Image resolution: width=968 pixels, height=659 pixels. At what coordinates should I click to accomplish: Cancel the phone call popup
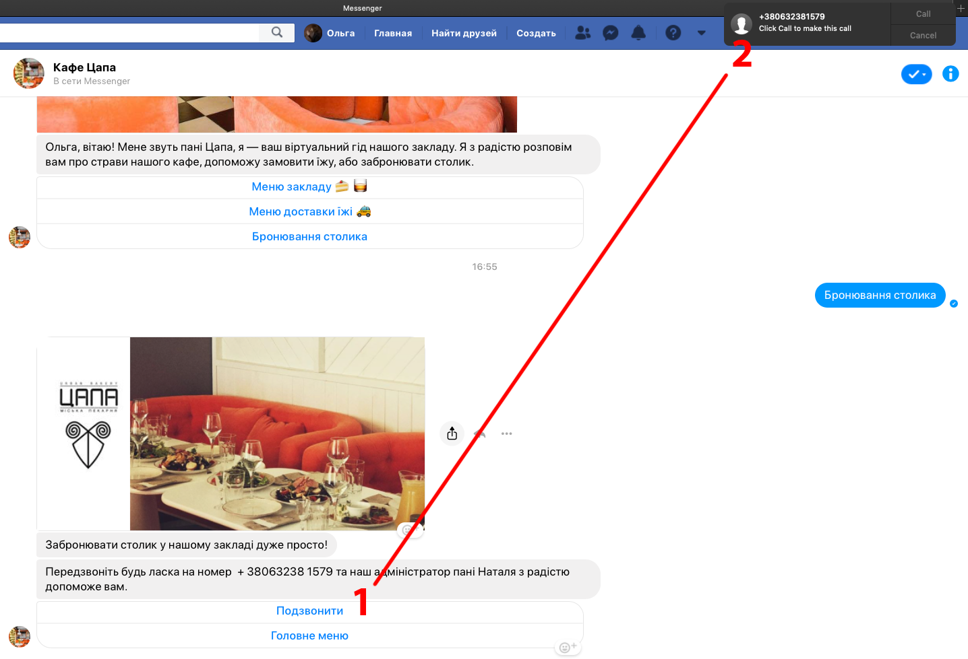pos(923,36)
